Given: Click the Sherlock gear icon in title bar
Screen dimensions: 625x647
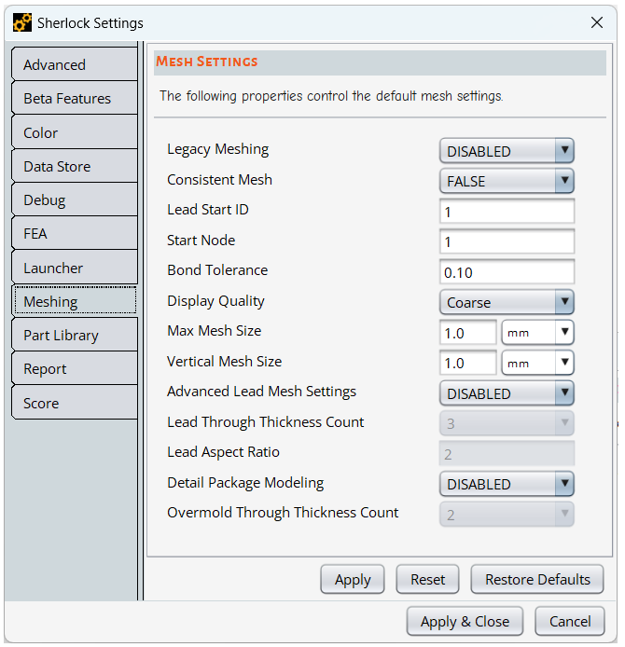Looking at the screenshot, I should [22, 22].
